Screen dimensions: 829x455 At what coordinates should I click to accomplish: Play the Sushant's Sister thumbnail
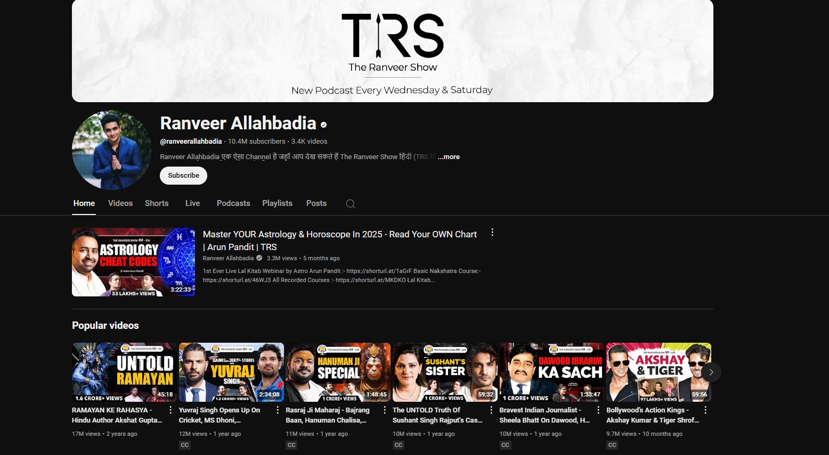pos(445,372)
